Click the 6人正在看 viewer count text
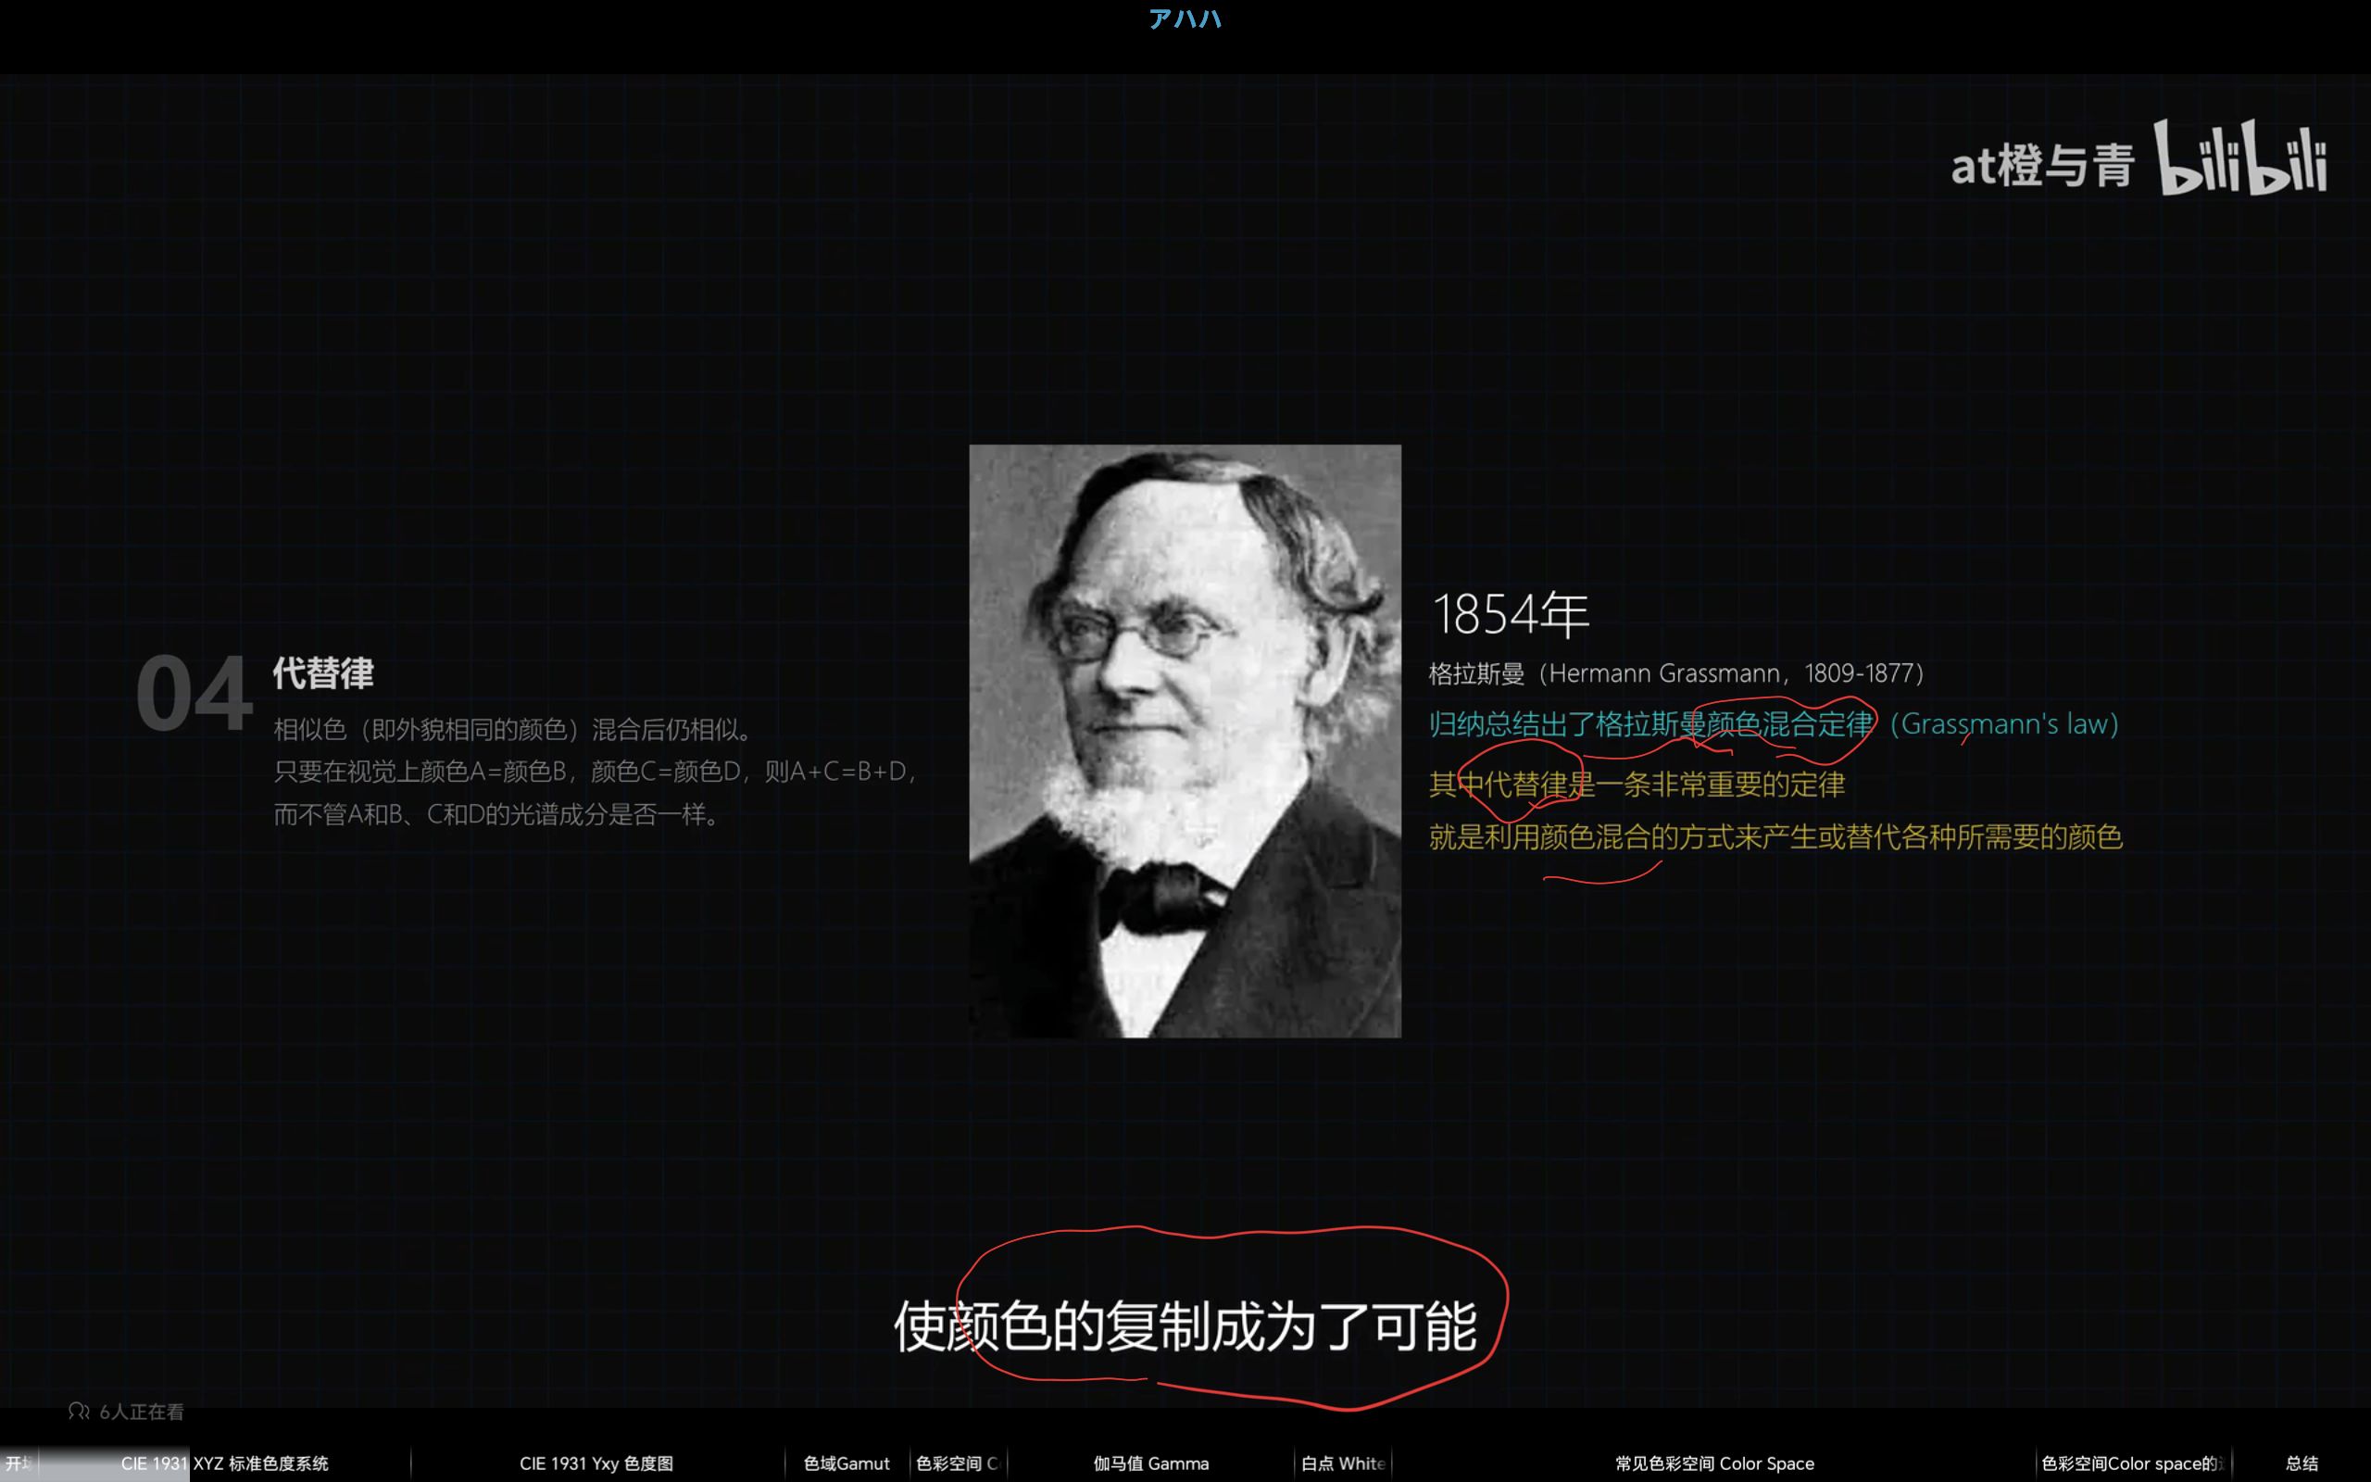 [141, 1412]
